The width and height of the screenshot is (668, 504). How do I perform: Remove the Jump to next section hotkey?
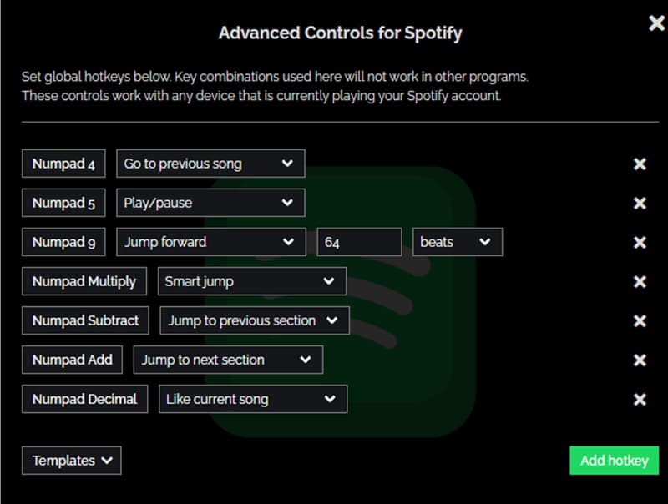point(640,360)
